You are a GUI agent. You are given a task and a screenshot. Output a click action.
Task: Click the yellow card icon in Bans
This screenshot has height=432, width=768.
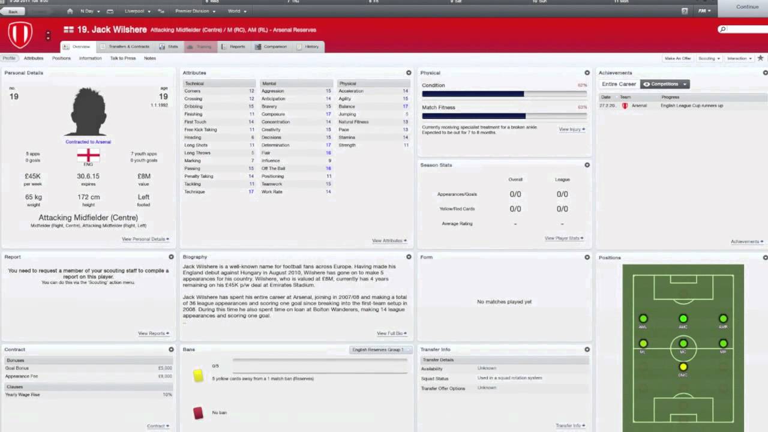(x=198, y=375)
